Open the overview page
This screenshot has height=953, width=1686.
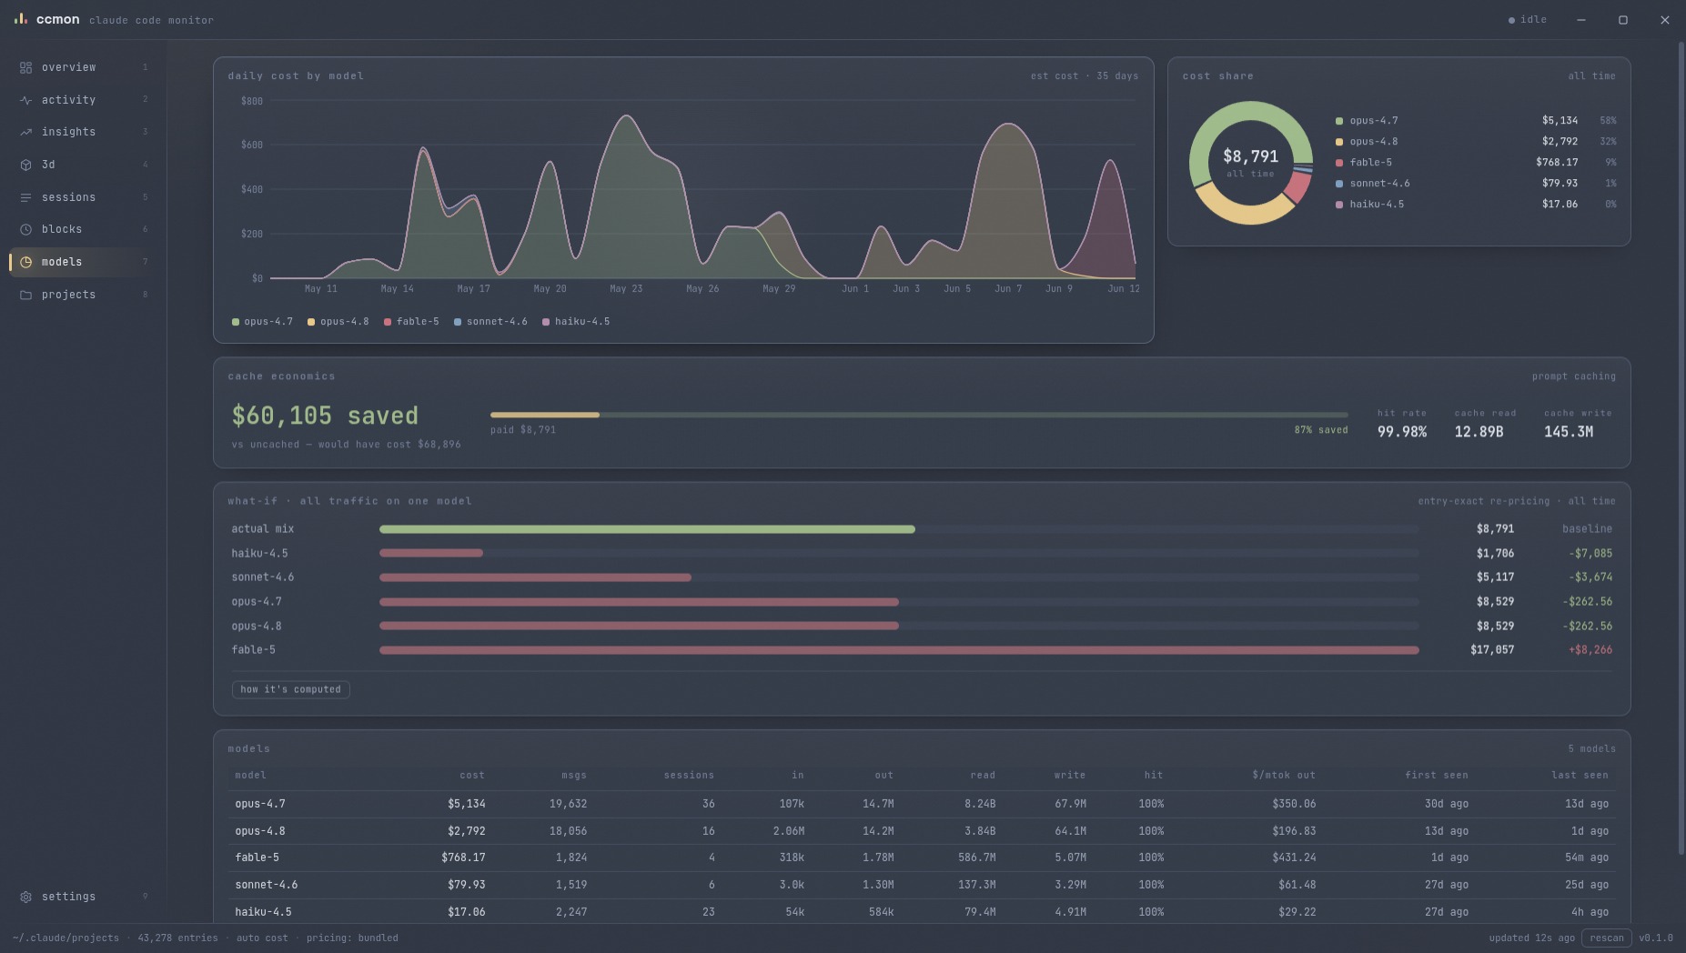[83, 67]
